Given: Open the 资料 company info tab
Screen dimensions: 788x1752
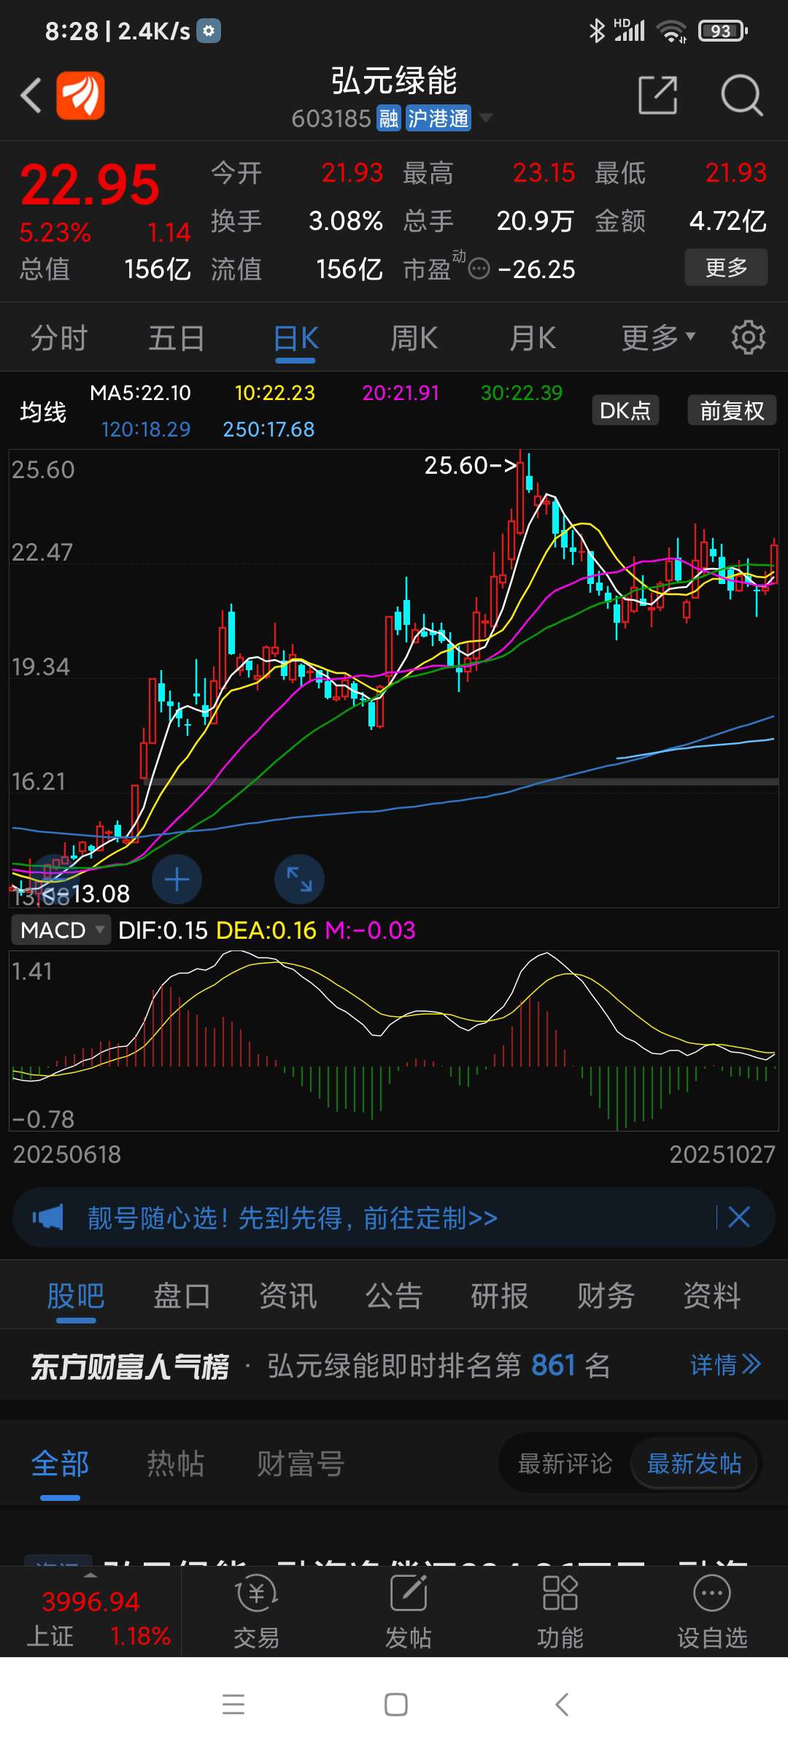Looking at the screenshot, I should pos(712,1296).
